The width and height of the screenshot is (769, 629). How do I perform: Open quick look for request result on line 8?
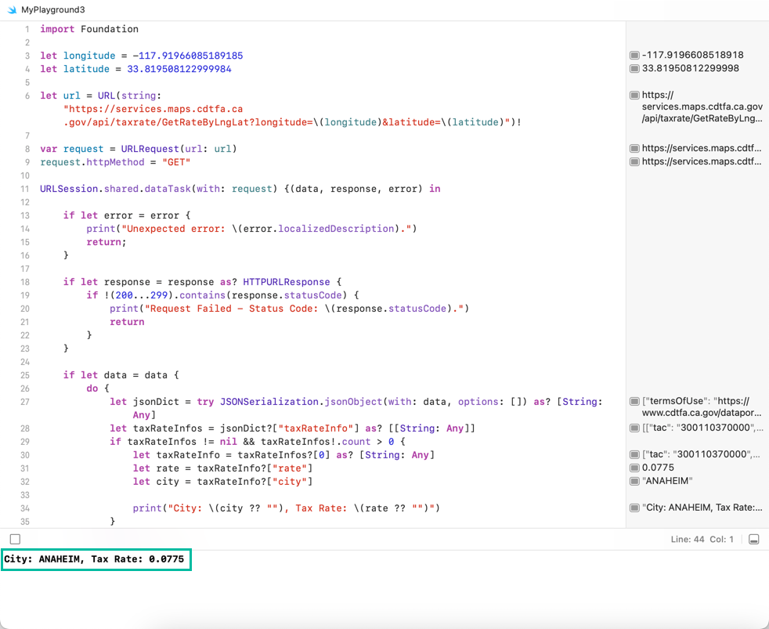pyautogui.click(x=634, y=148)
